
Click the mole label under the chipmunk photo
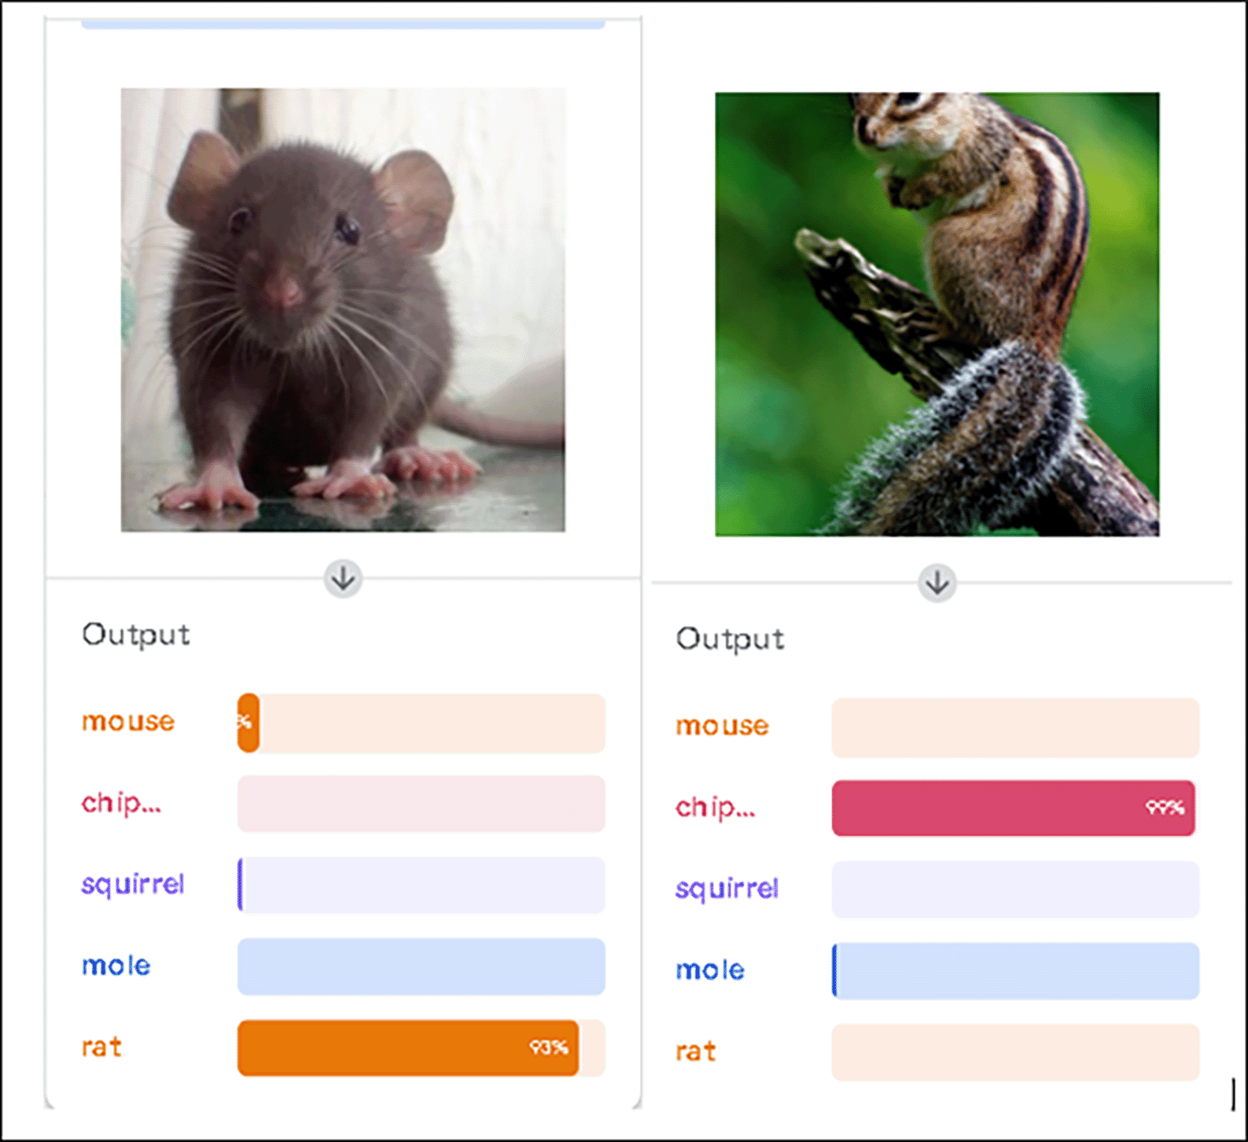[709, 971]
